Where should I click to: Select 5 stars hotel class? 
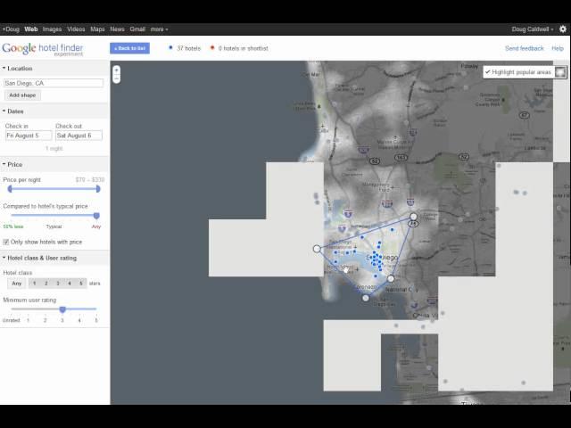click(81, 284)
